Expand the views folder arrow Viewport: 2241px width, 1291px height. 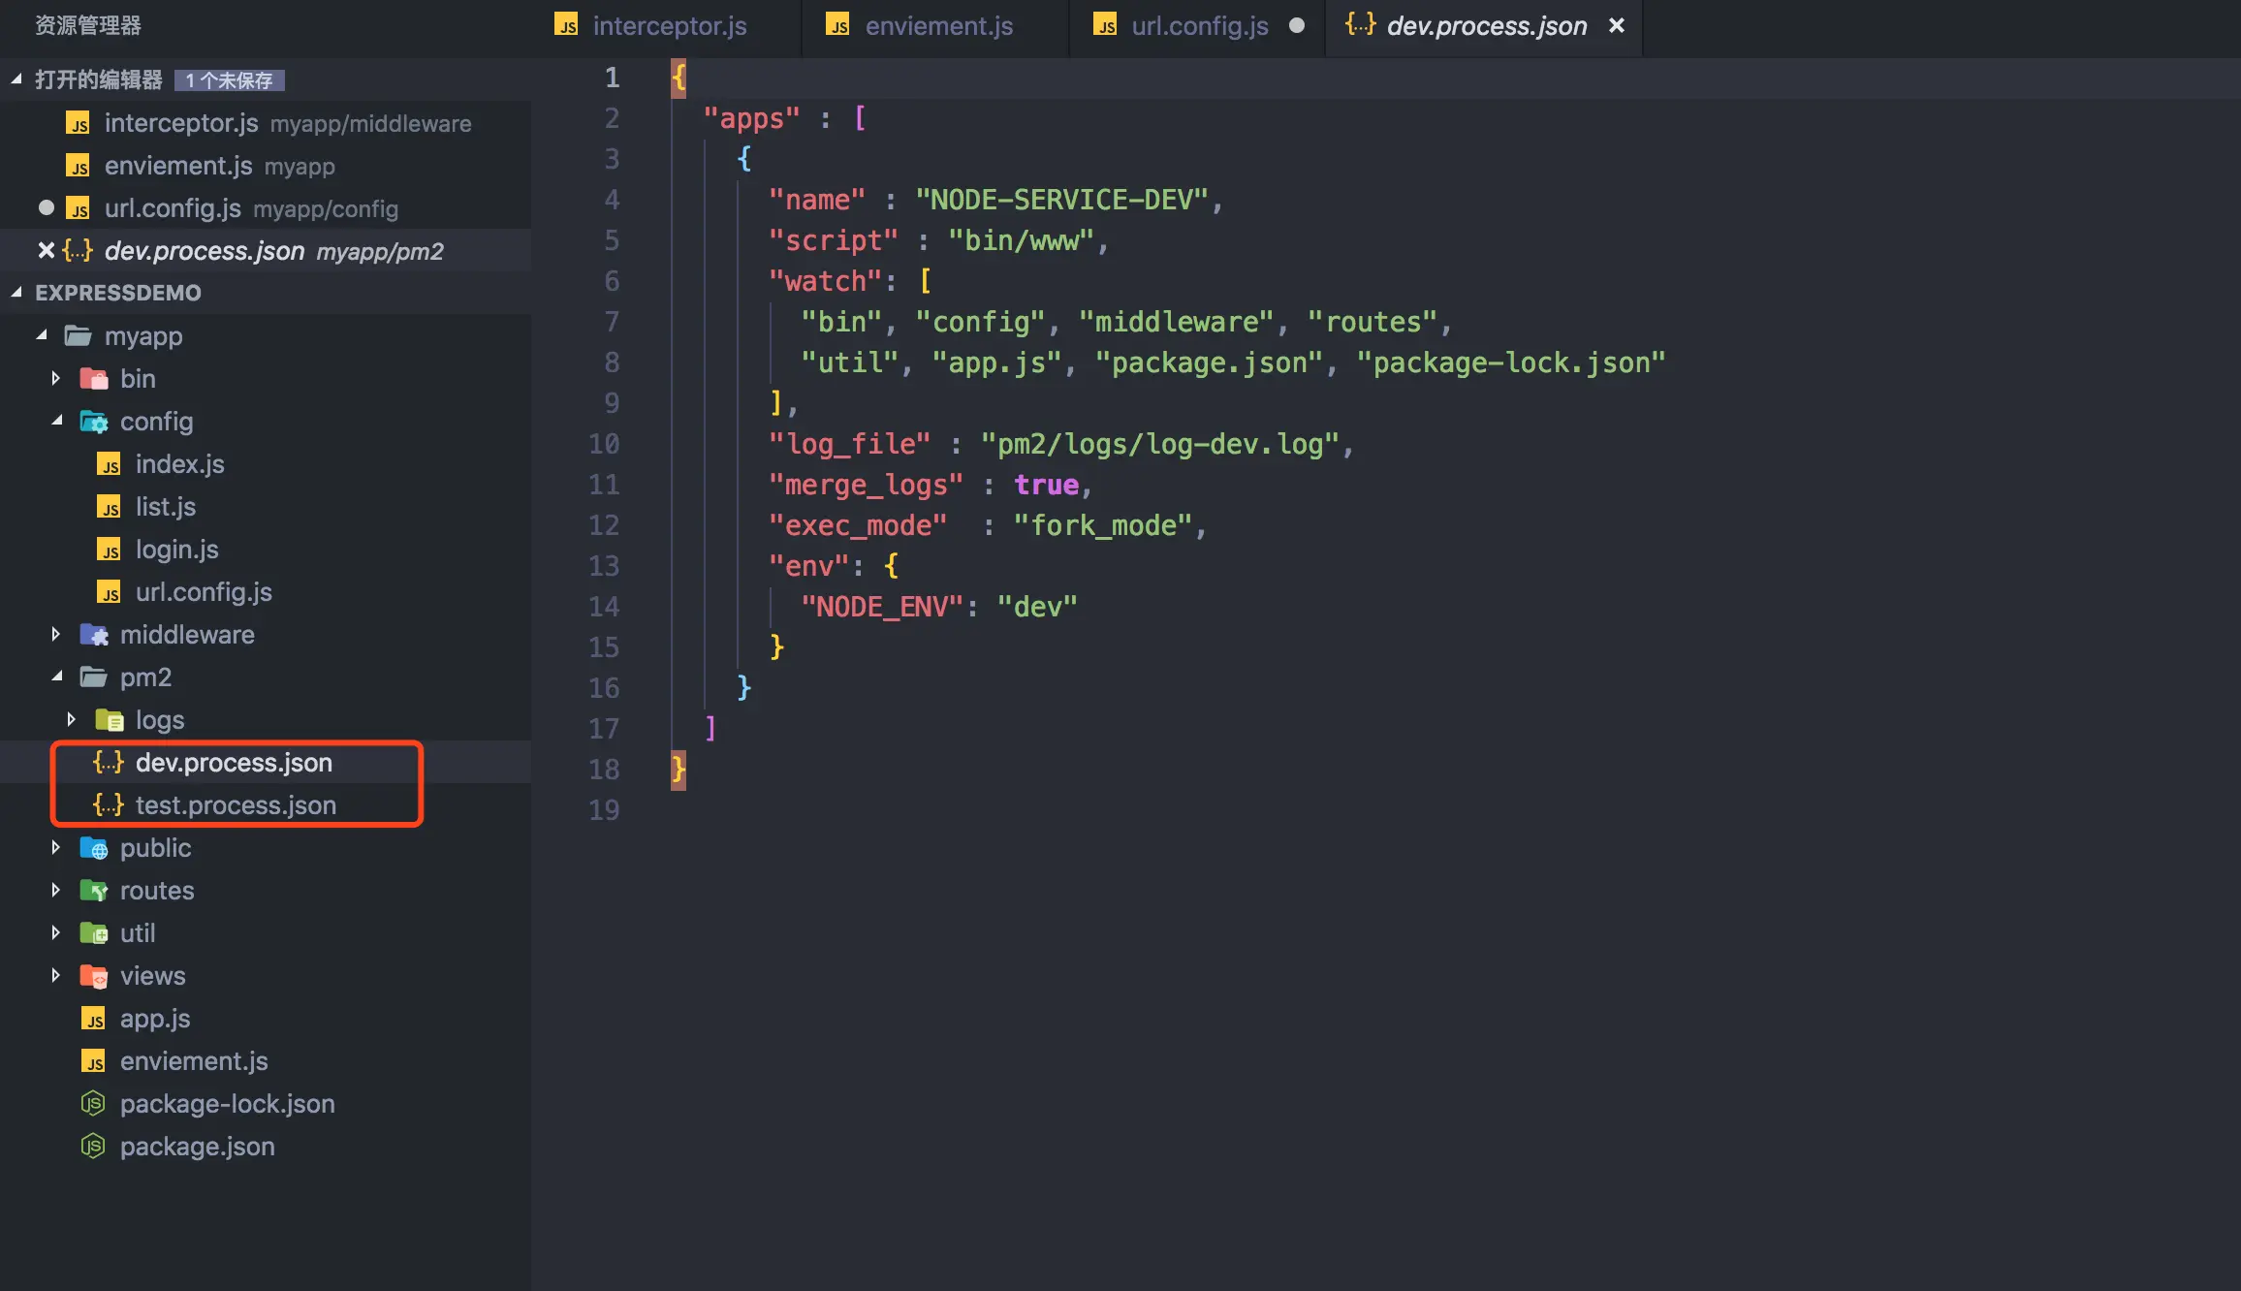pos(56,975)
